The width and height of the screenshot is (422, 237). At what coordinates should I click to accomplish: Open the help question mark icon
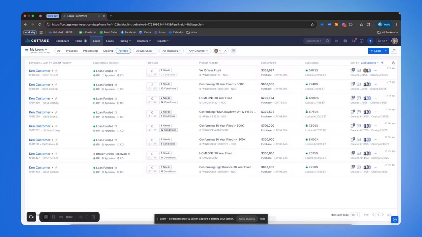click(361, 41)
